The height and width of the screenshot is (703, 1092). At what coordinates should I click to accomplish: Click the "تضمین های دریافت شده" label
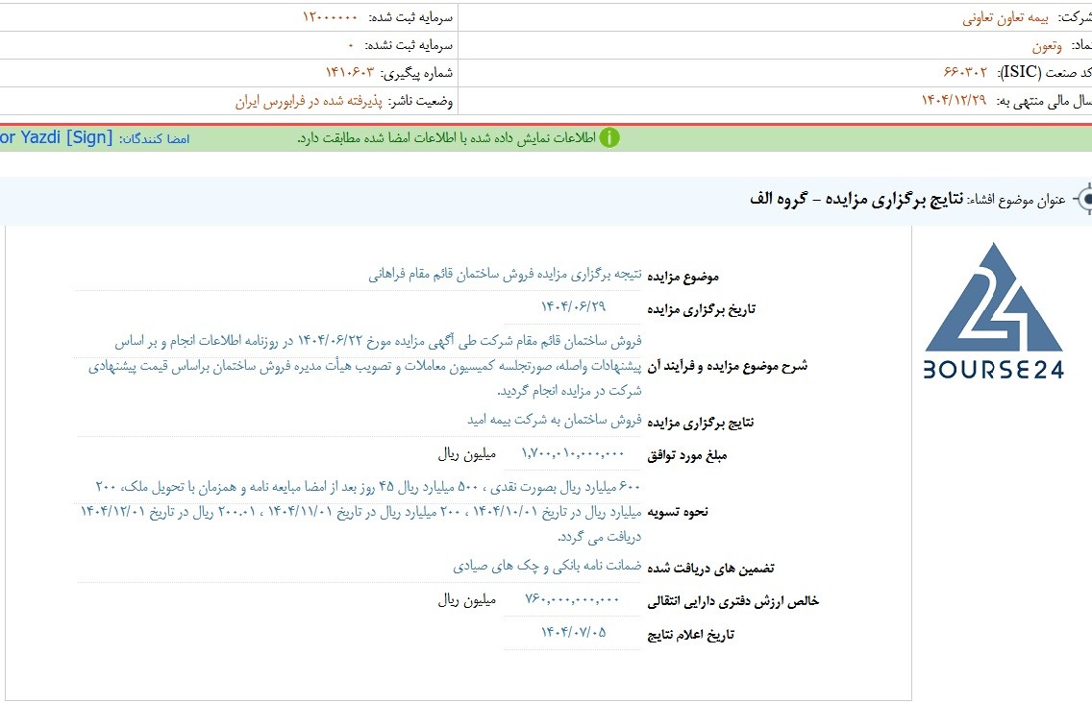point(710,569)
